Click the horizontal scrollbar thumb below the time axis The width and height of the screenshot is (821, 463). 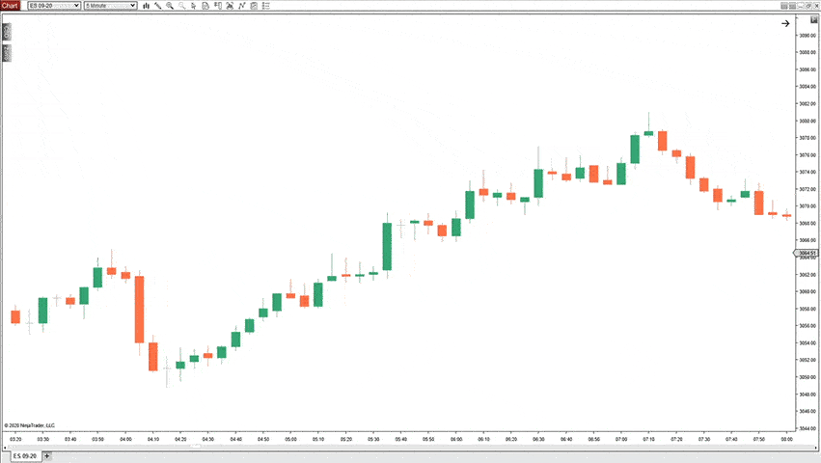tap(195, 447)
